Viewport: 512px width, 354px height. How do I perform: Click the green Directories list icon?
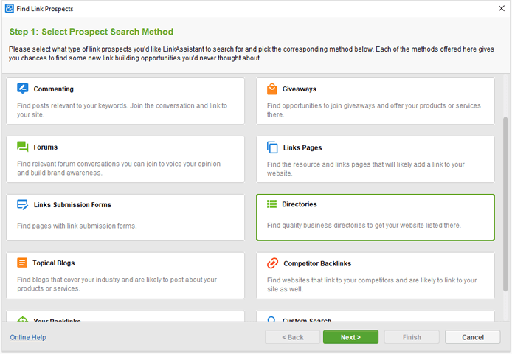[271, 204]
